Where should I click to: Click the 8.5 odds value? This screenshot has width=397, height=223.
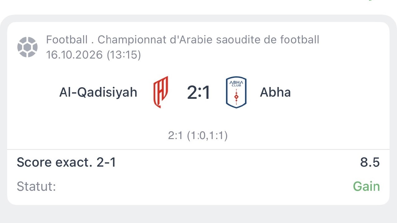click(370, 162)
